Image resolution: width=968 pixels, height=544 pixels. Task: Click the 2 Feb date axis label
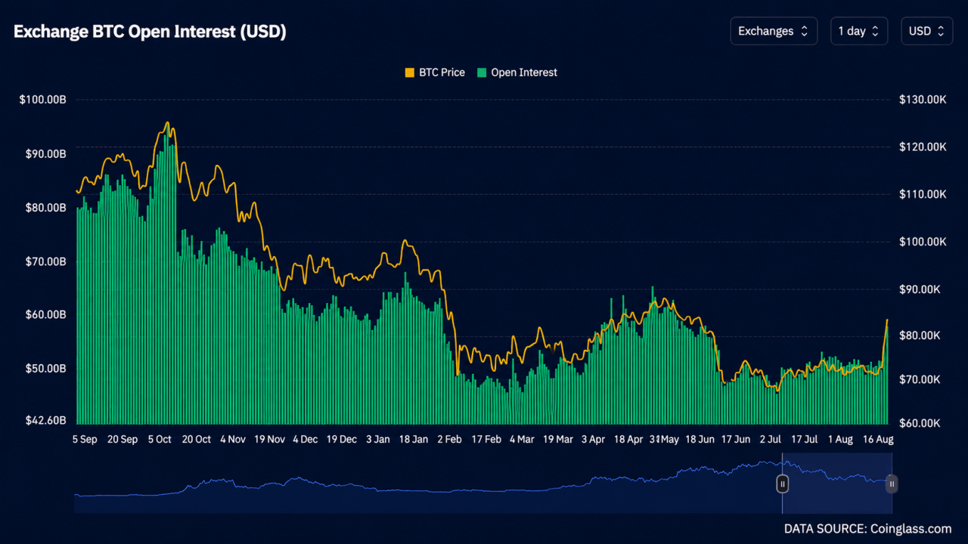point(451,439)
